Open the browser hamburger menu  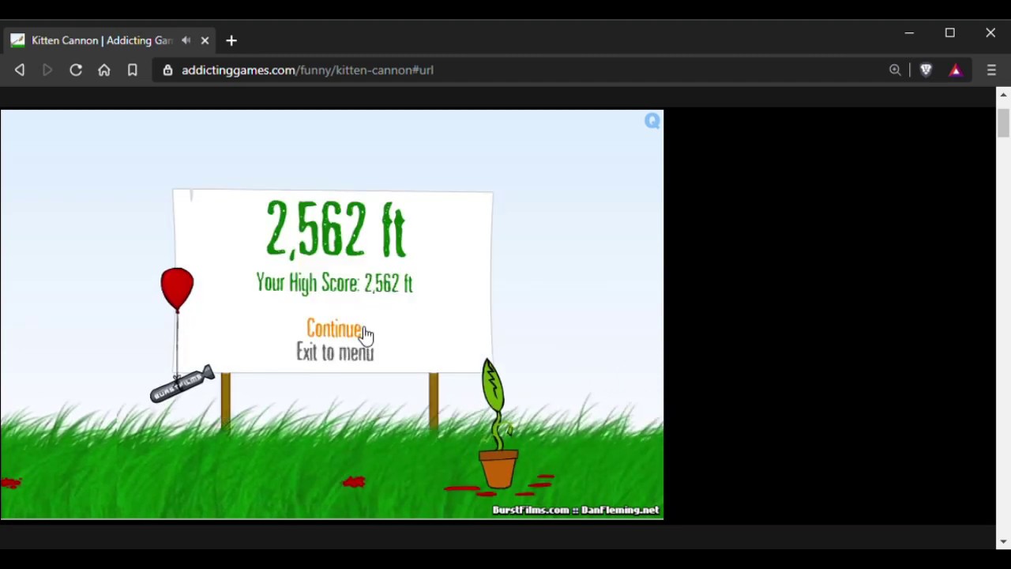[991, 70]
